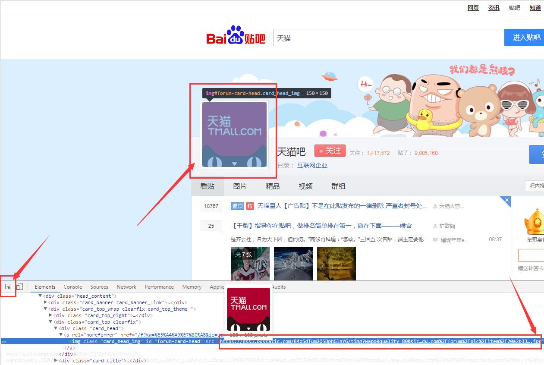Screen dimensions: 544x365
Task: Click the 进入贴吧 search button
Action: point(524,38)
